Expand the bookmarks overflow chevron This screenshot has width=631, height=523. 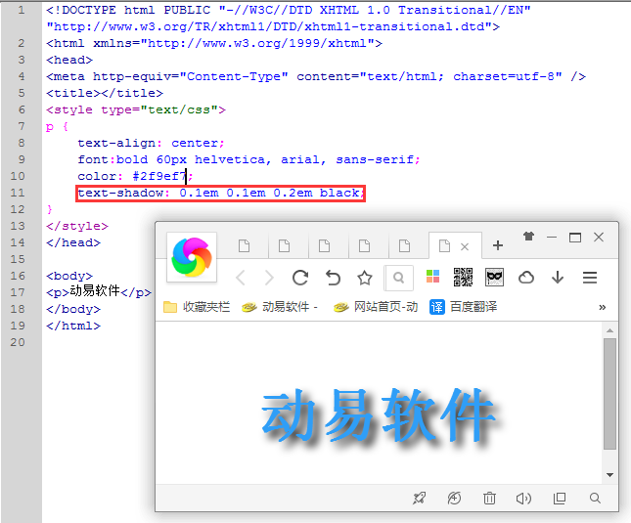(x=602, y=307)
